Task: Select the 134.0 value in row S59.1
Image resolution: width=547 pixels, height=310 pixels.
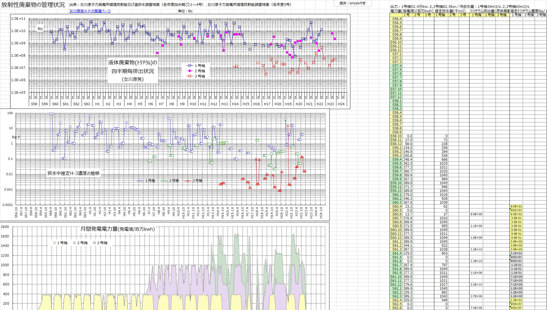Action: pyautogui.click(x=407, y=148)
